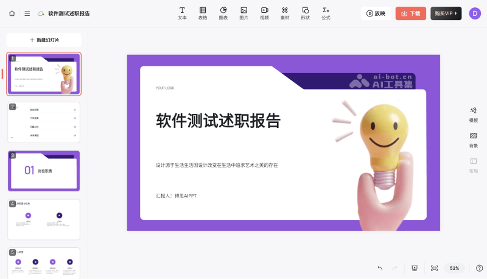Open the 图表 (Chart) tool

(x=223, y=13)
